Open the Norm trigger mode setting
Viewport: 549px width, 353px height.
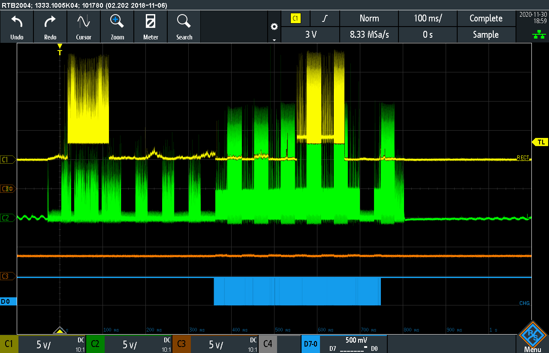coord(369,18)
